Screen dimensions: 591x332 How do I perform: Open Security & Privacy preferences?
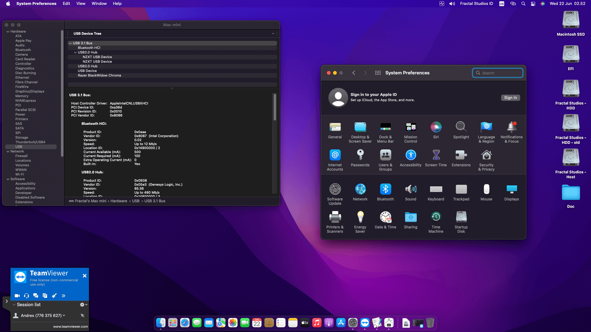click(486, 160)
